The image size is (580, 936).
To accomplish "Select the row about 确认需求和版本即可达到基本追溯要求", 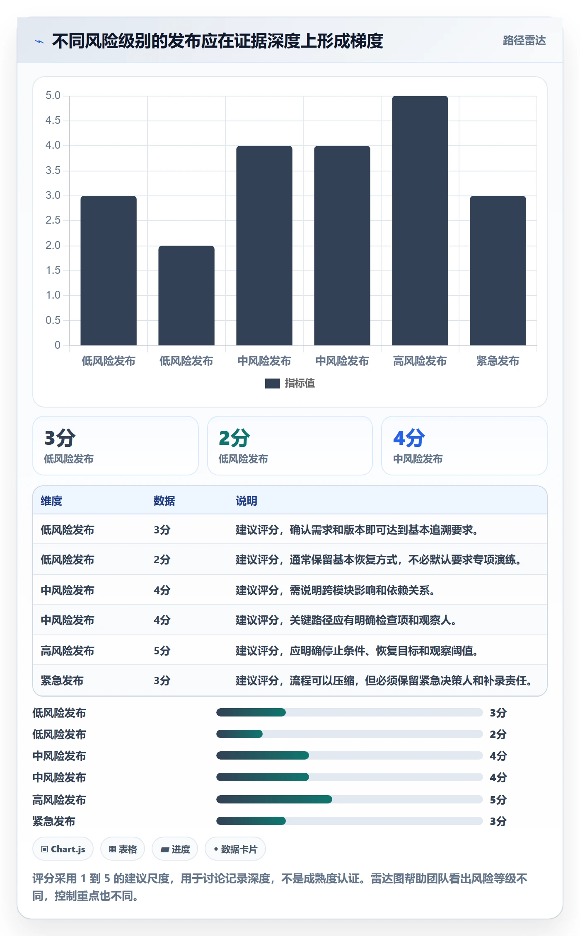I will pyautogui.click(x=290, y=529).
